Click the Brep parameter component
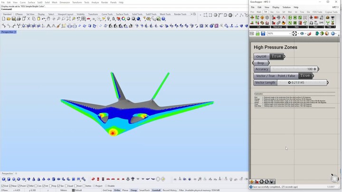Image resolution: width=342 pixels, height=192 pixels. [x=261, y=63]
